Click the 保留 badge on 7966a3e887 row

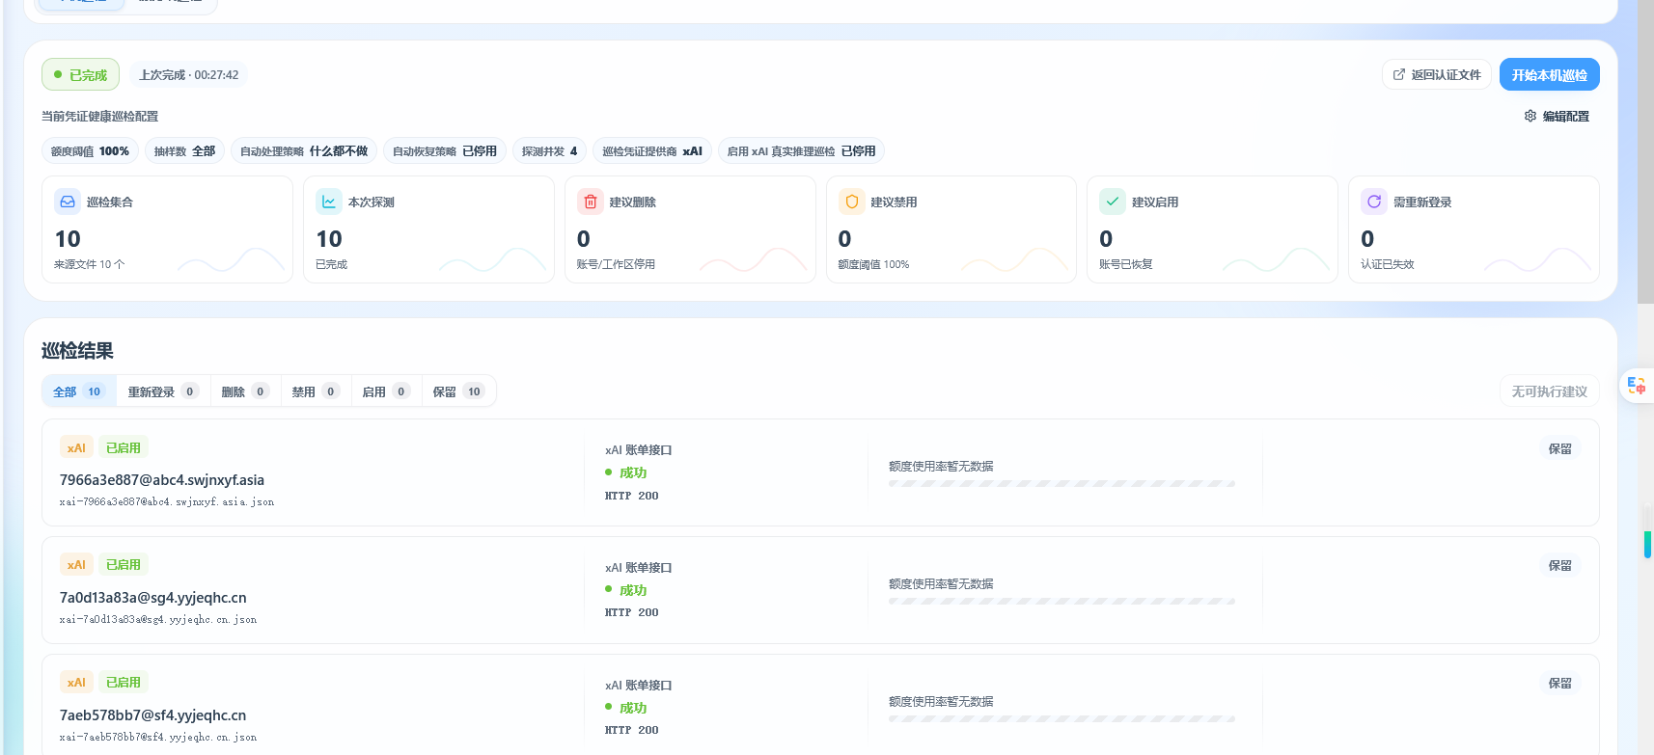point(1560,449)
